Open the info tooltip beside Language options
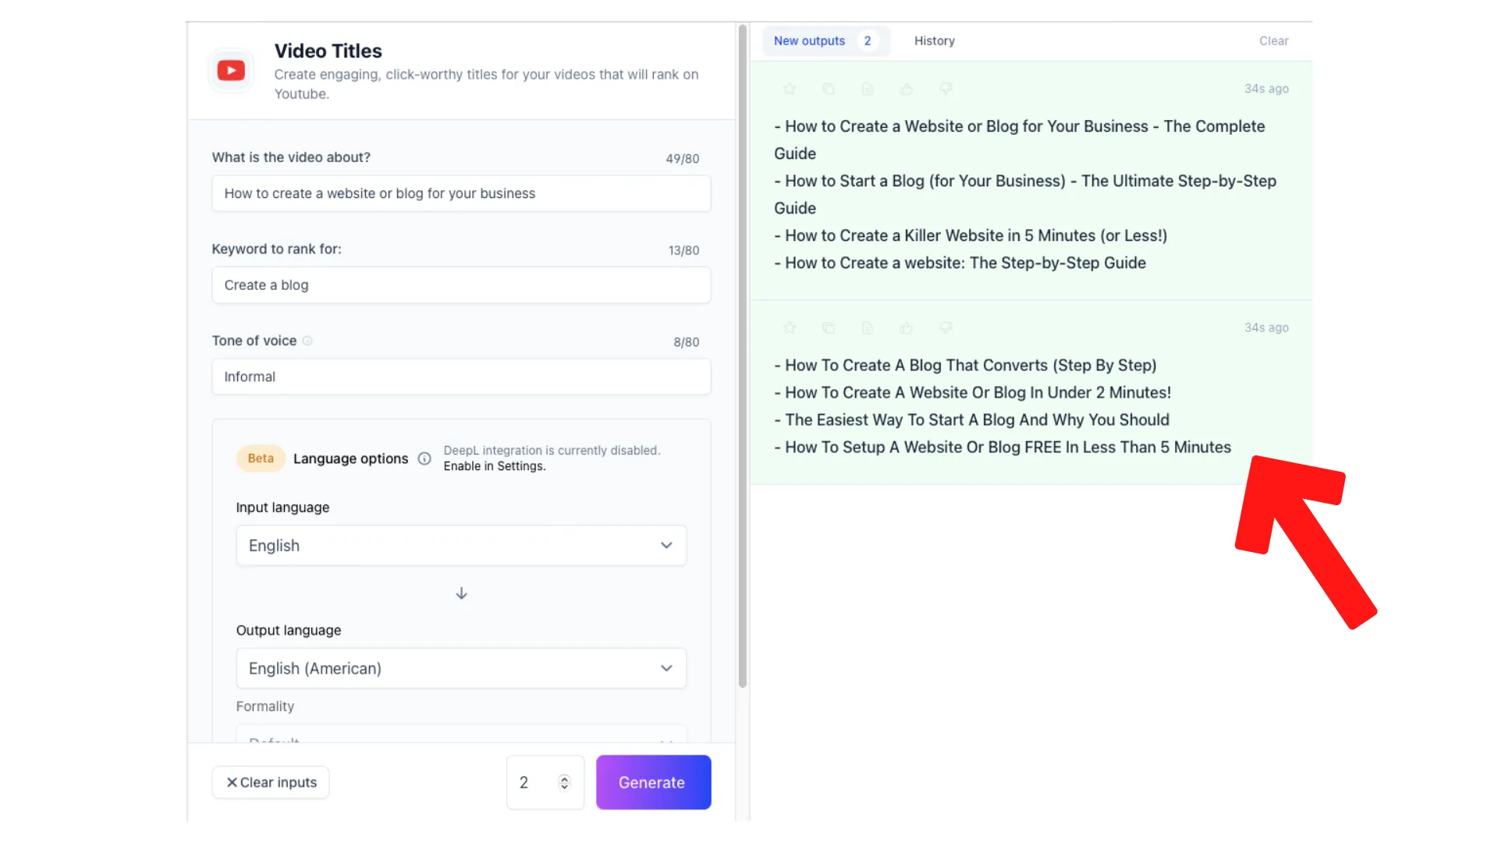This screenshot has width=1498, height=842. click(x=424, y=458)
